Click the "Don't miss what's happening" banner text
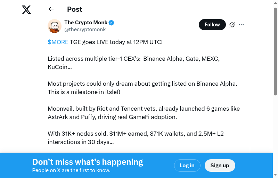278x178 pixels. (x=88, y=162)
